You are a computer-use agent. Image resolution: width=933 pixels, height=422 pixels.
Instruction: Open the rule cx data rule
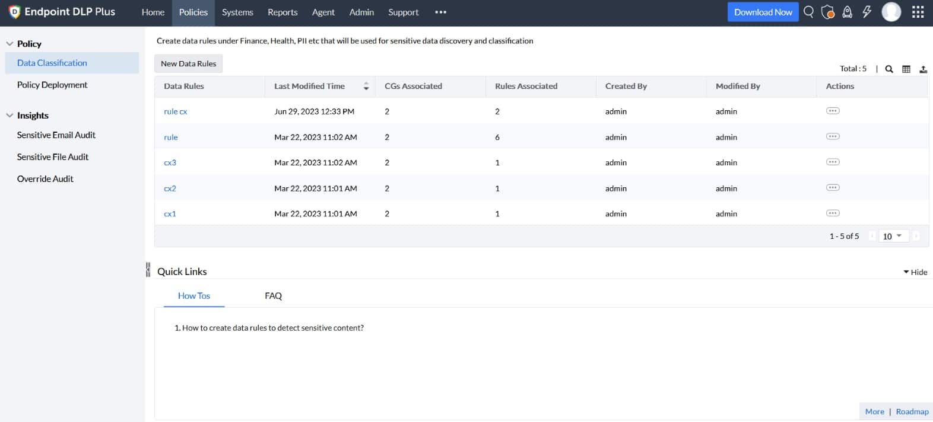coord(176,111)
